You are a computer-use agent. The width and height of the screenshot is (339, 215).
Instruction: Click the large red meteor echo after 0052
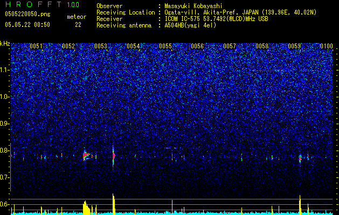(85, 155)
